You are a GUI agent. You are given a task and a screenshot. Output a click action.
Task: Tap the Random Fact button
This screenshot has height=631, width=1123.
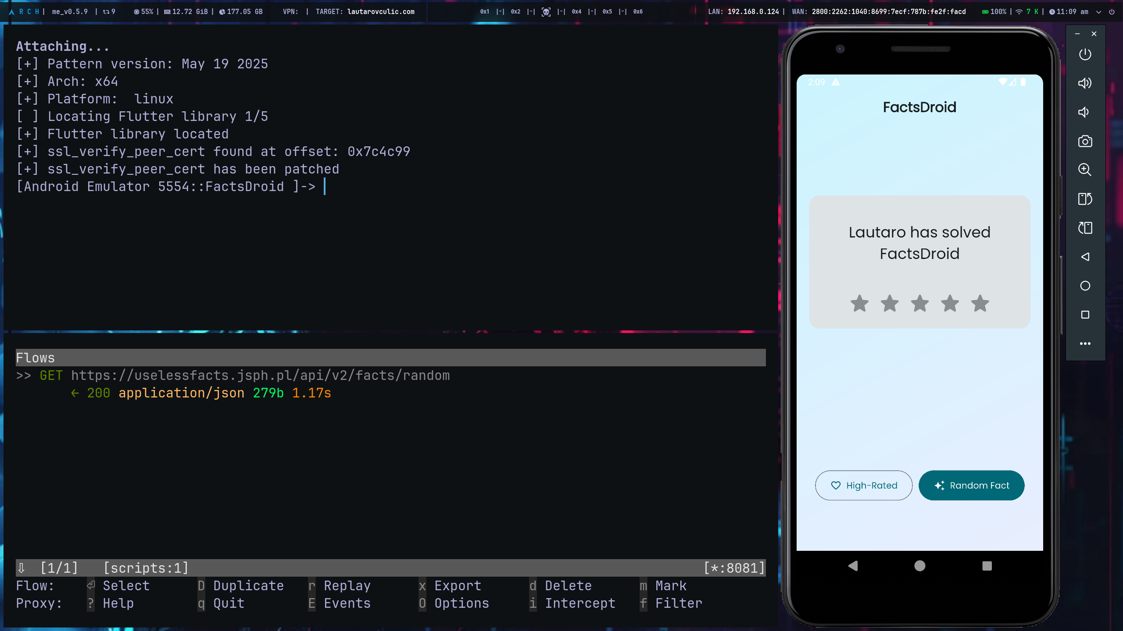[972, 486]
